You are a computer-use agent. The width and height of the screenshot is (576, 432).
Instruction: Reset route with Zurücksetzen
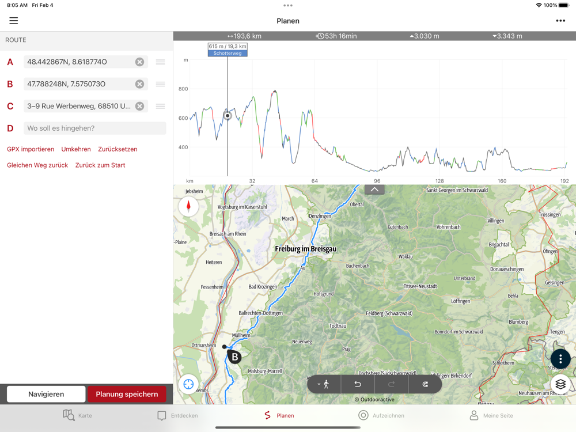click(x=118, y=149)
